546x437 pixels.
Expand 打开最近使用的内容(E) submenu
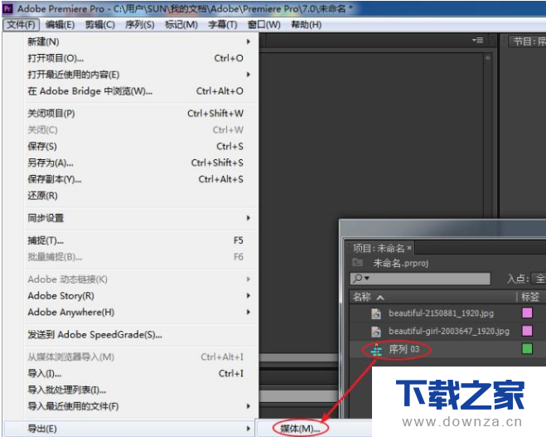click(139, 75)
